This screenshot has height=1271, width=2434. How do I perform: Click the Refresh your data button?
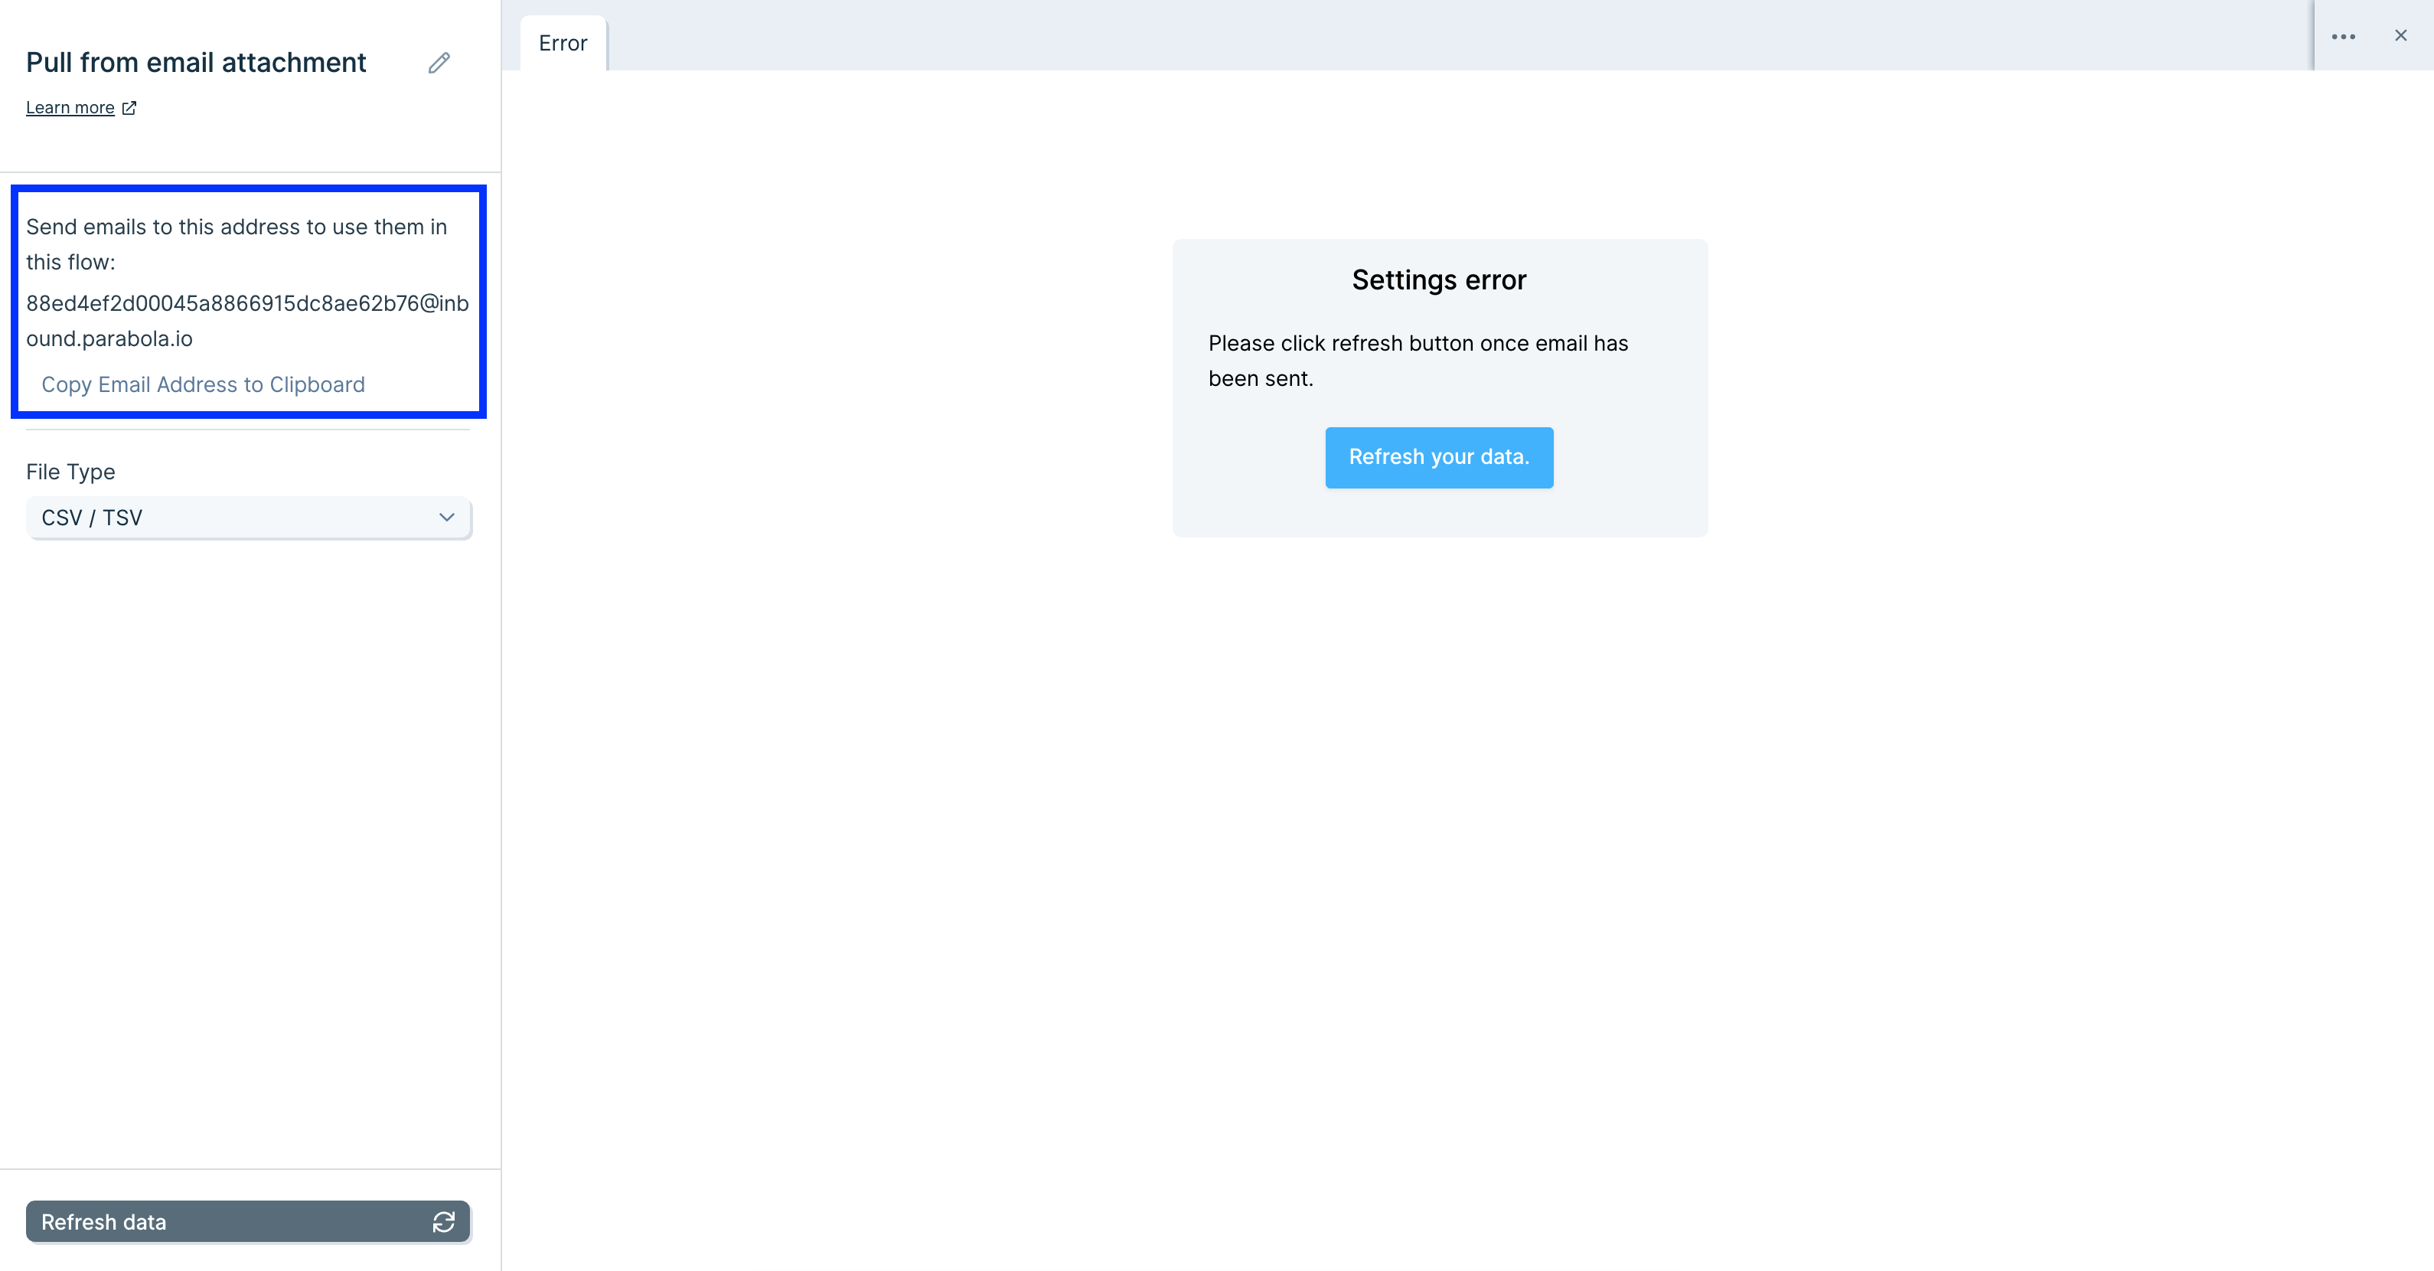click(x=1439, y=457)
